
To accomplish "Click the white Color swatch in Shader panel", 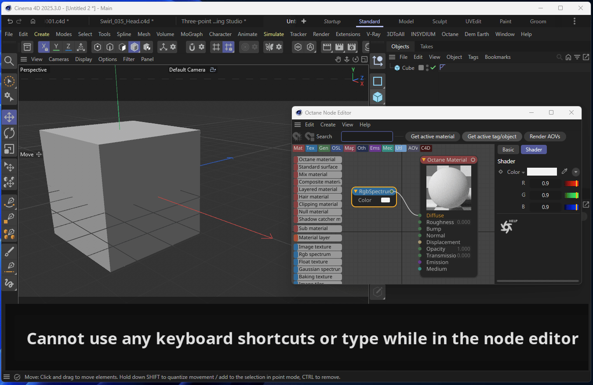I will 542,172.
